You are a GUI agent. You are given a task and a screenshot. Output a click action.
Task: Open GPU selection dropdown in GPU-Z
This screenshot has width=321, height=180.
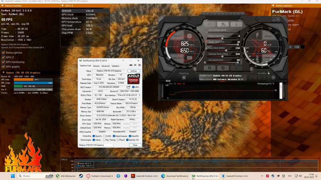point(96,145)
